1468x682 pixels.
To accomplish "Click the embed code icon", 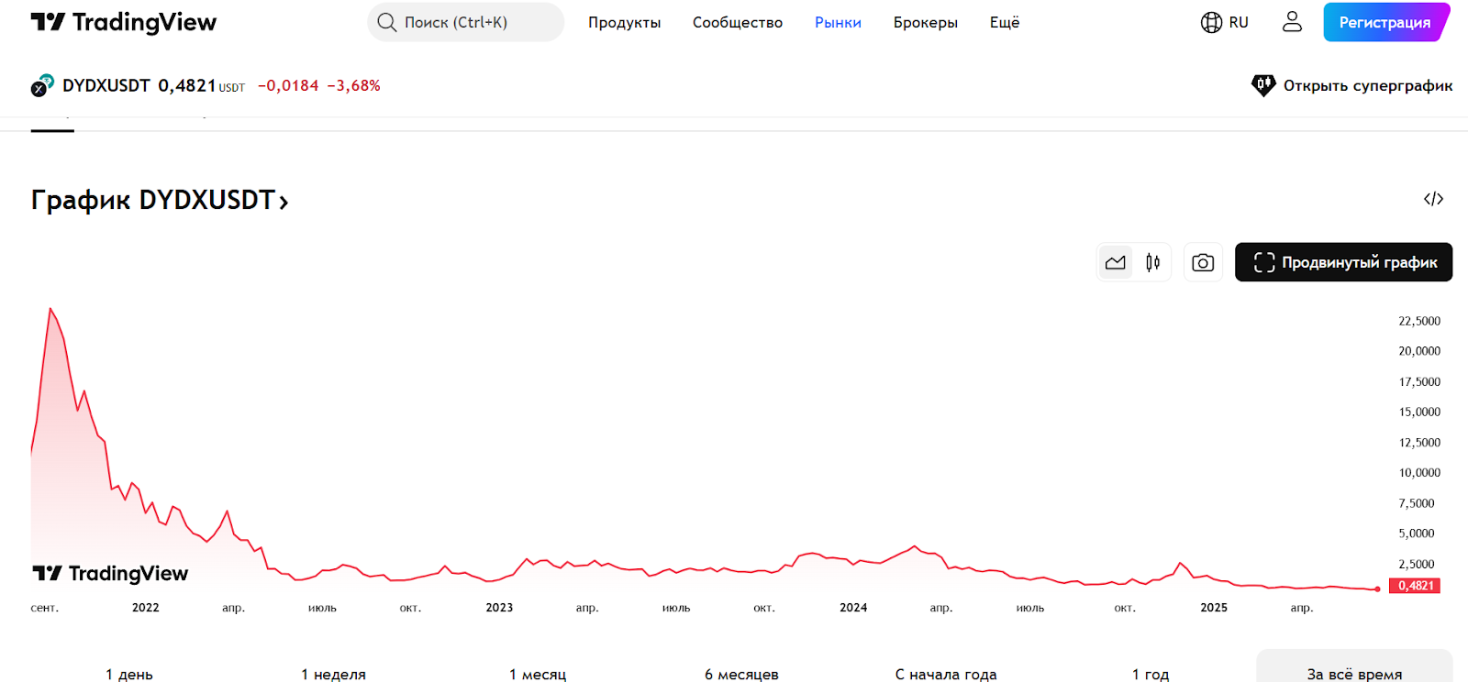I will 1433,199.
